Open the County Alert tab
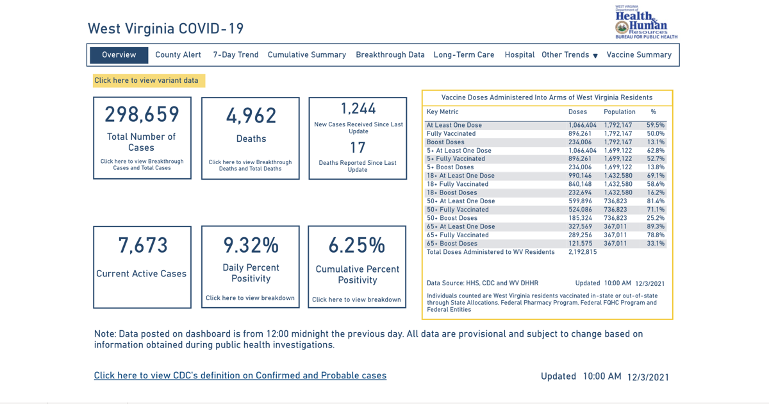Screen dimensions: 769x404 pyautogui.click(x=178, y=55)
